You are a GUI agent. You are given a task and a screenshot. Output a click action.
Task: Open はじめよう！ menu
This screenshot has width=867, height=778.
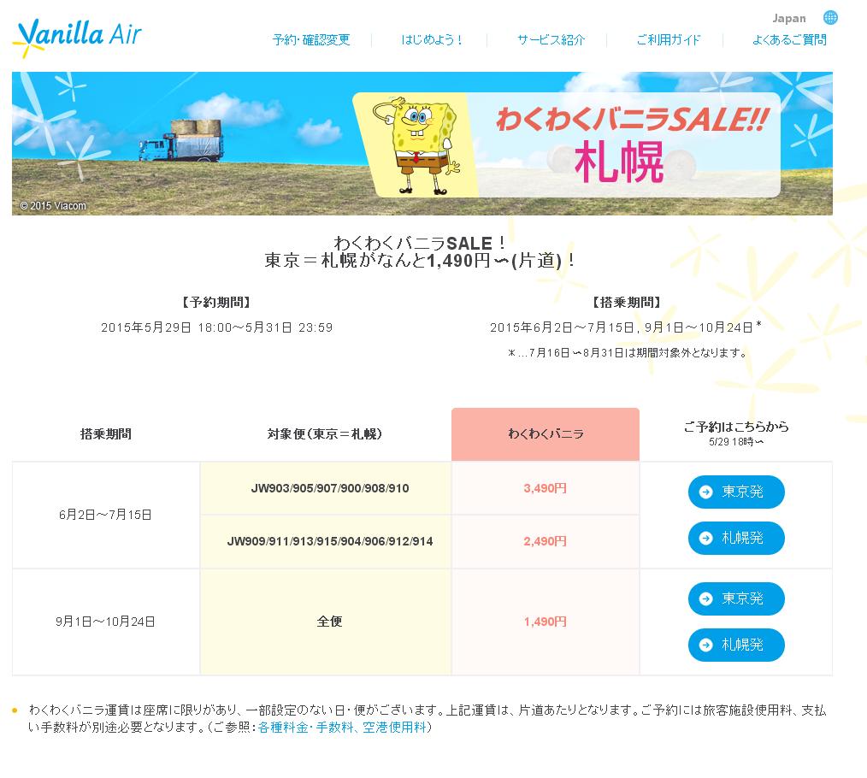431,40
